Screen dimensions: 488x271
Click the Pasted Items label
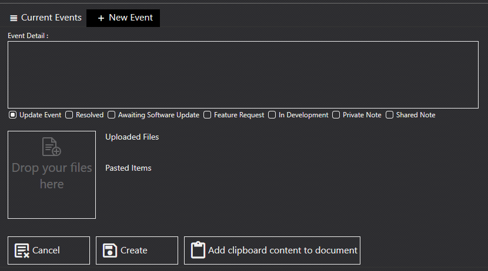(x=128, y=168)
